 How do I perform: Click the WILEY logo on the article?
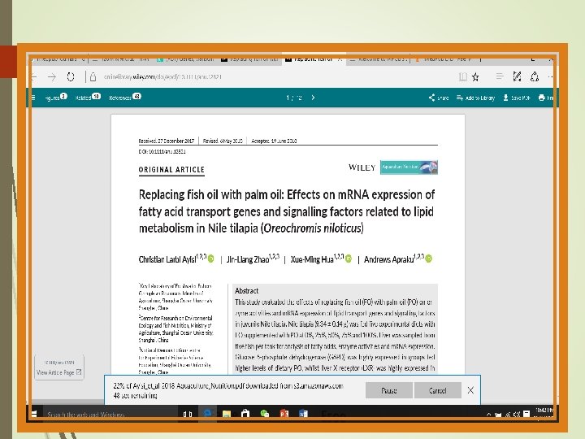(362, 167)
